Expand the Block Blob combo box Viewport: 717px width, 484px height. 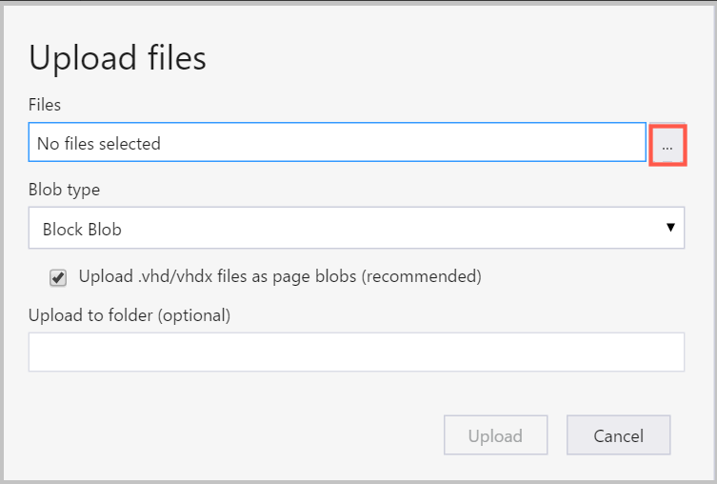[x=356, y=229]
